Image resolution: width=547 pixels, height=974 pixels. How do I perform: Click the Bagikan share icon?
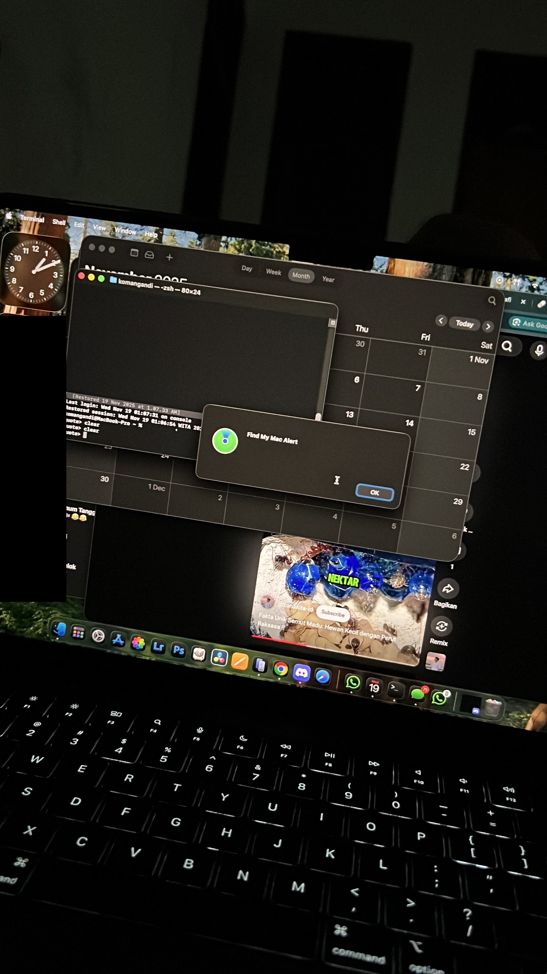(x=448, y=588)
